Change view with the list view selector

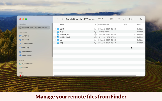(100, 19)
